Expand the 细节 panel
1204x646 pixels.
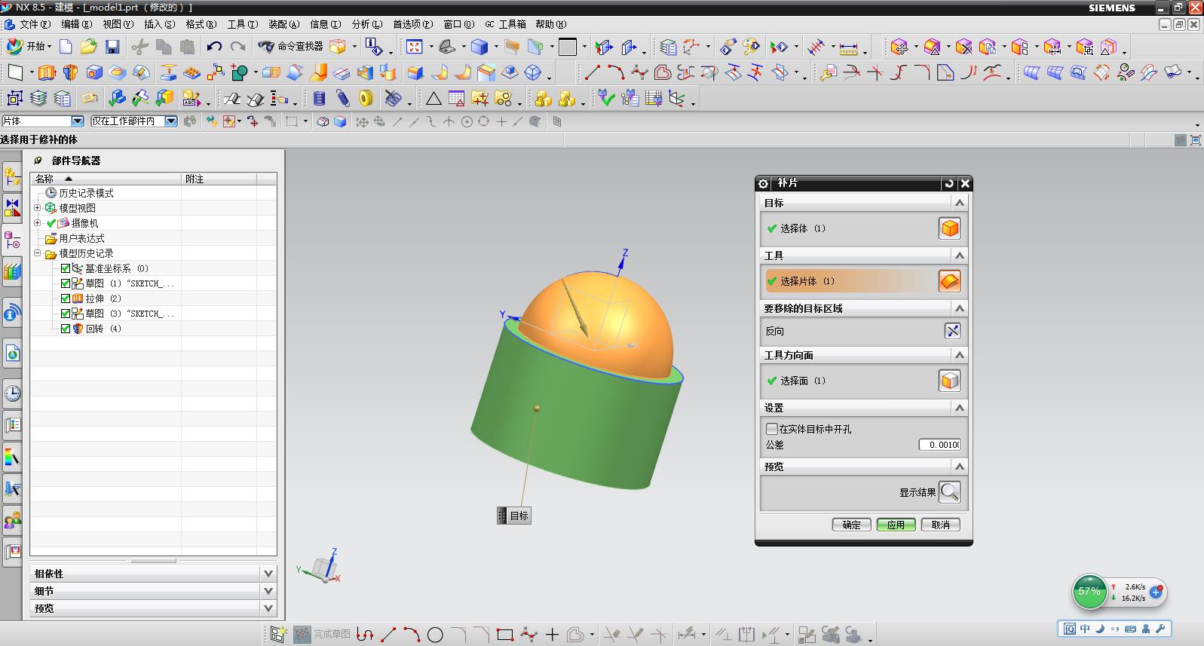coord(268,591)
